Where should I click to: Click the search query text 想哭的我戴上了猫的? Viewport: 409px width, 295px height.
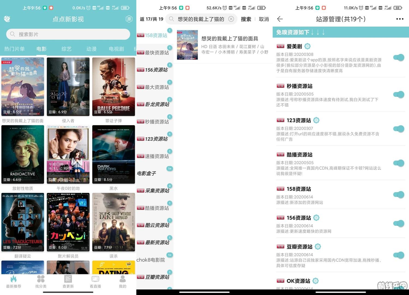point(201,19)
